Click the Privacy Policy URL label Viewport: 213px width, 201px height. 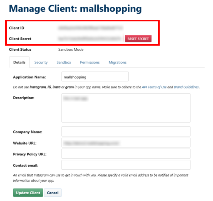(30, 154)
